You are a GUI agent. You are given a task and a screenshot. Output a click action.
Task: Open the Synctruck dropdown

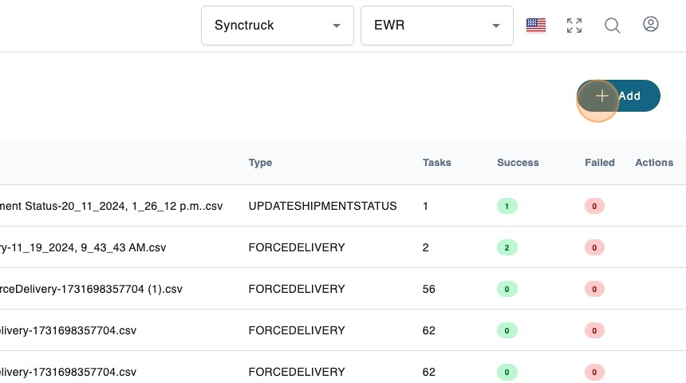[277, 26]
